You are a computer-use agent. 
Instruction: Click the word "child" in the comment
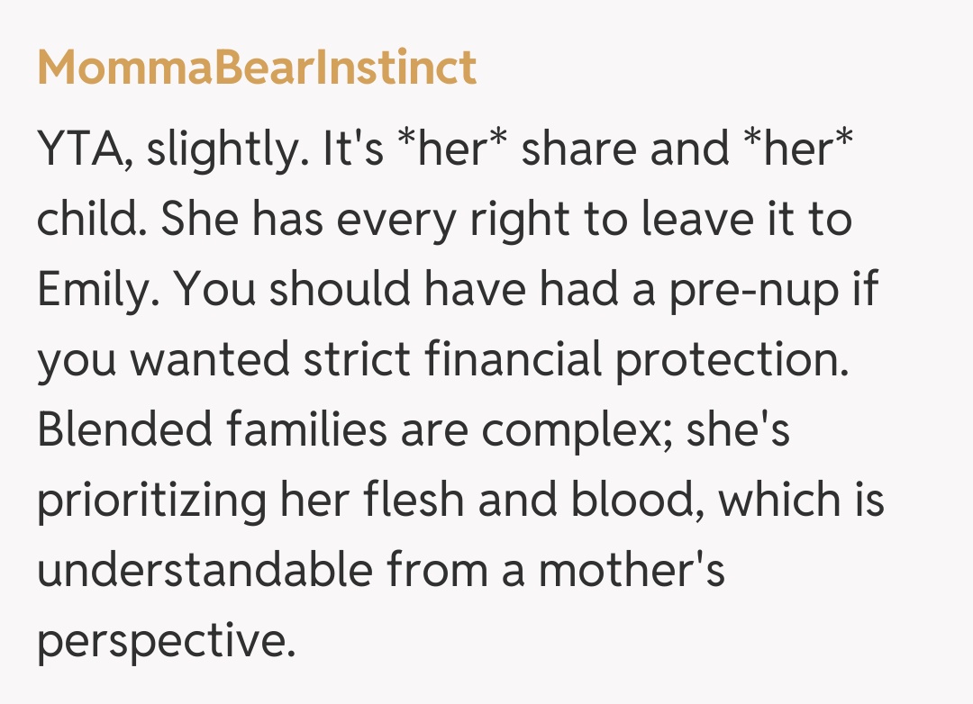pyautogui.click(x=87, y=221)
